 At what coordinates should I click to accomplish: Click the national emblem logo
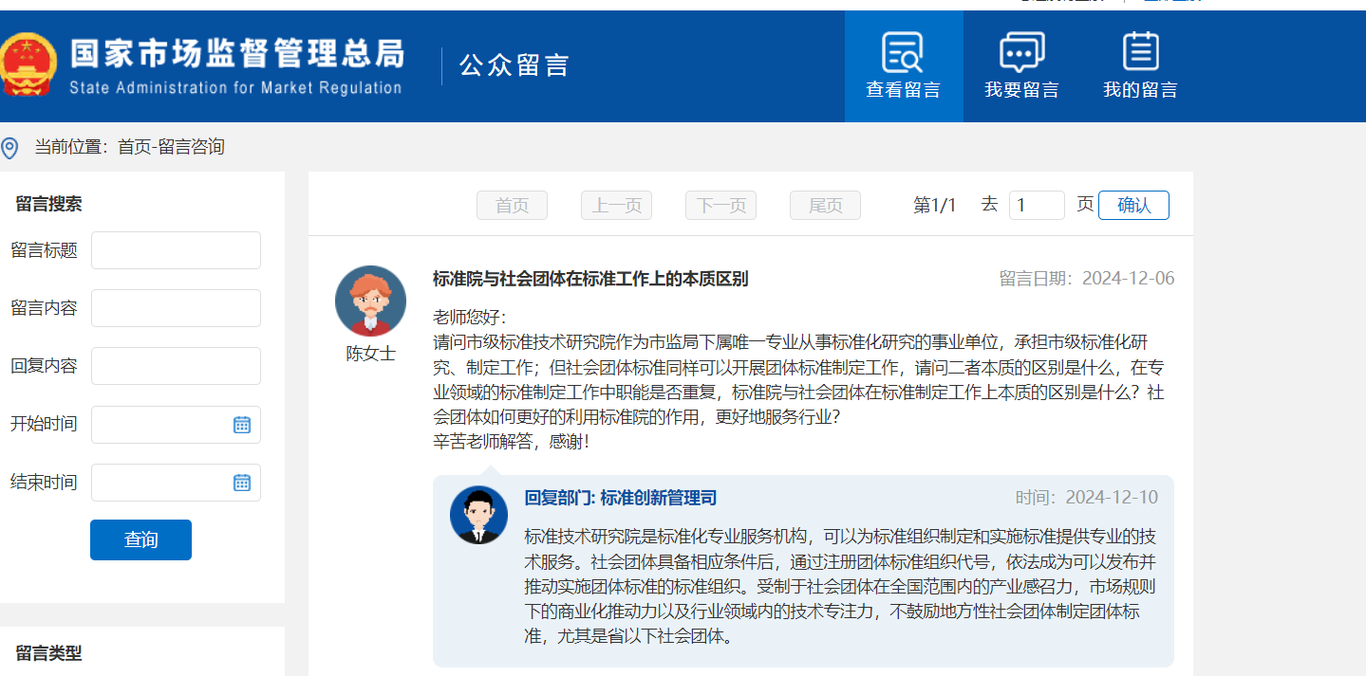(28, 65)
